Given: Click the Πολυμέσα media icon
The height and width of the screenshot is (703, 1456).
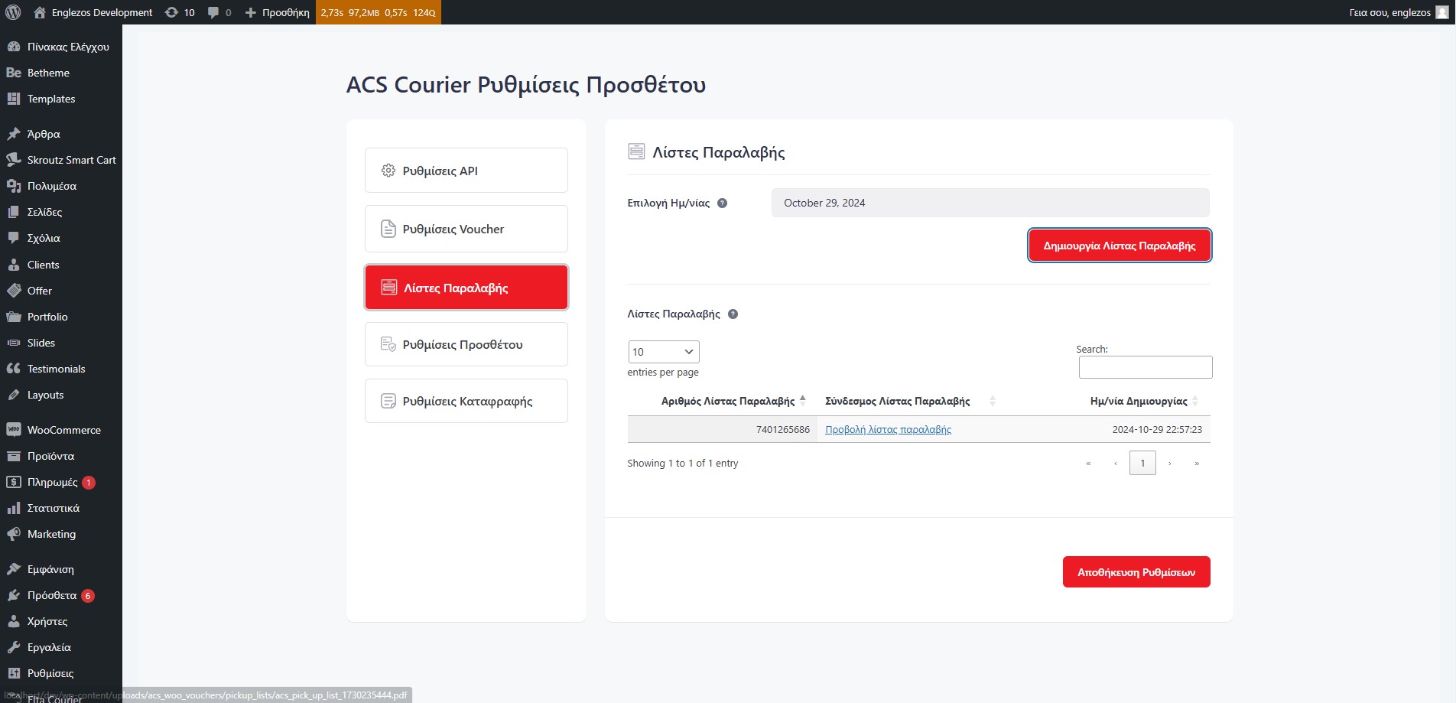Looking at the screenshot, I should pyautogui.click(x=14, y=186).
